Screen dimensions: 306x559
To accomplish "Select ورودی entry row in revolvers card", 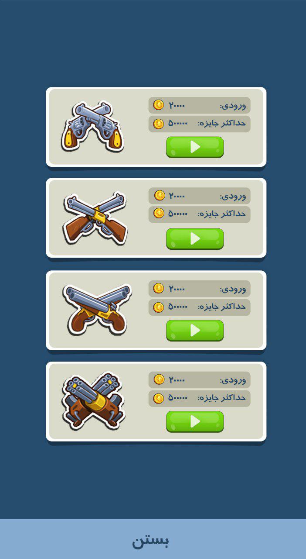I will point(199,105).
